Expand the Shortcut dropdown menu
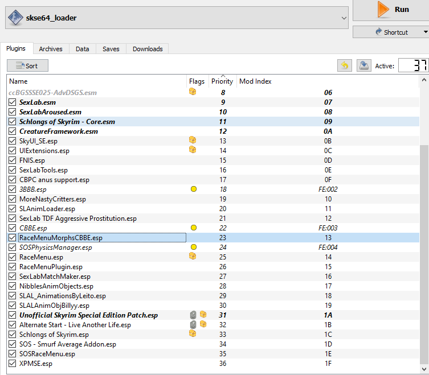Screen dimensions: 429x375 (x=426, y=32)
